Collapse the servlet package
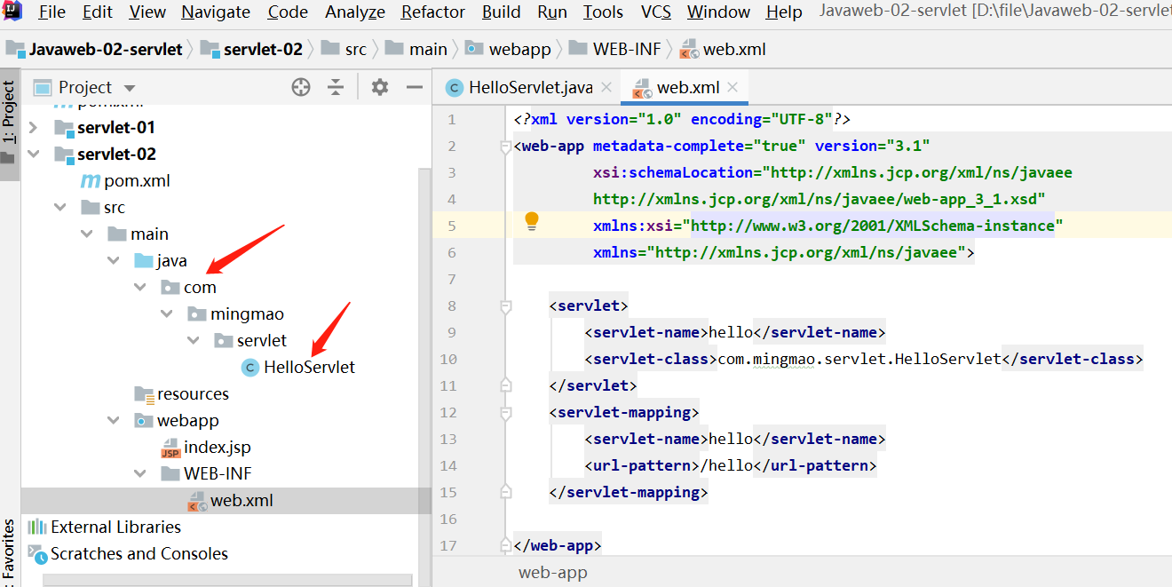1172x587 pixels. tap(194, 341)
